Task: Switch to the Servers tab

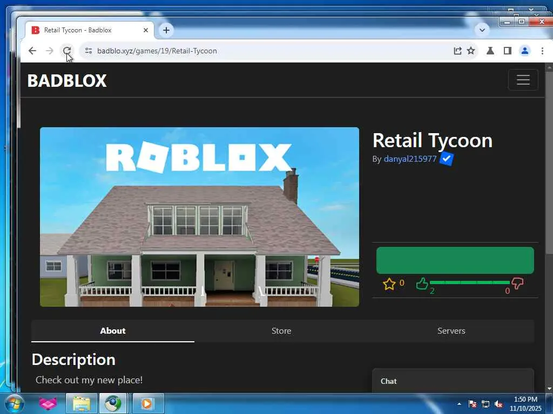Action: (451, 331)
